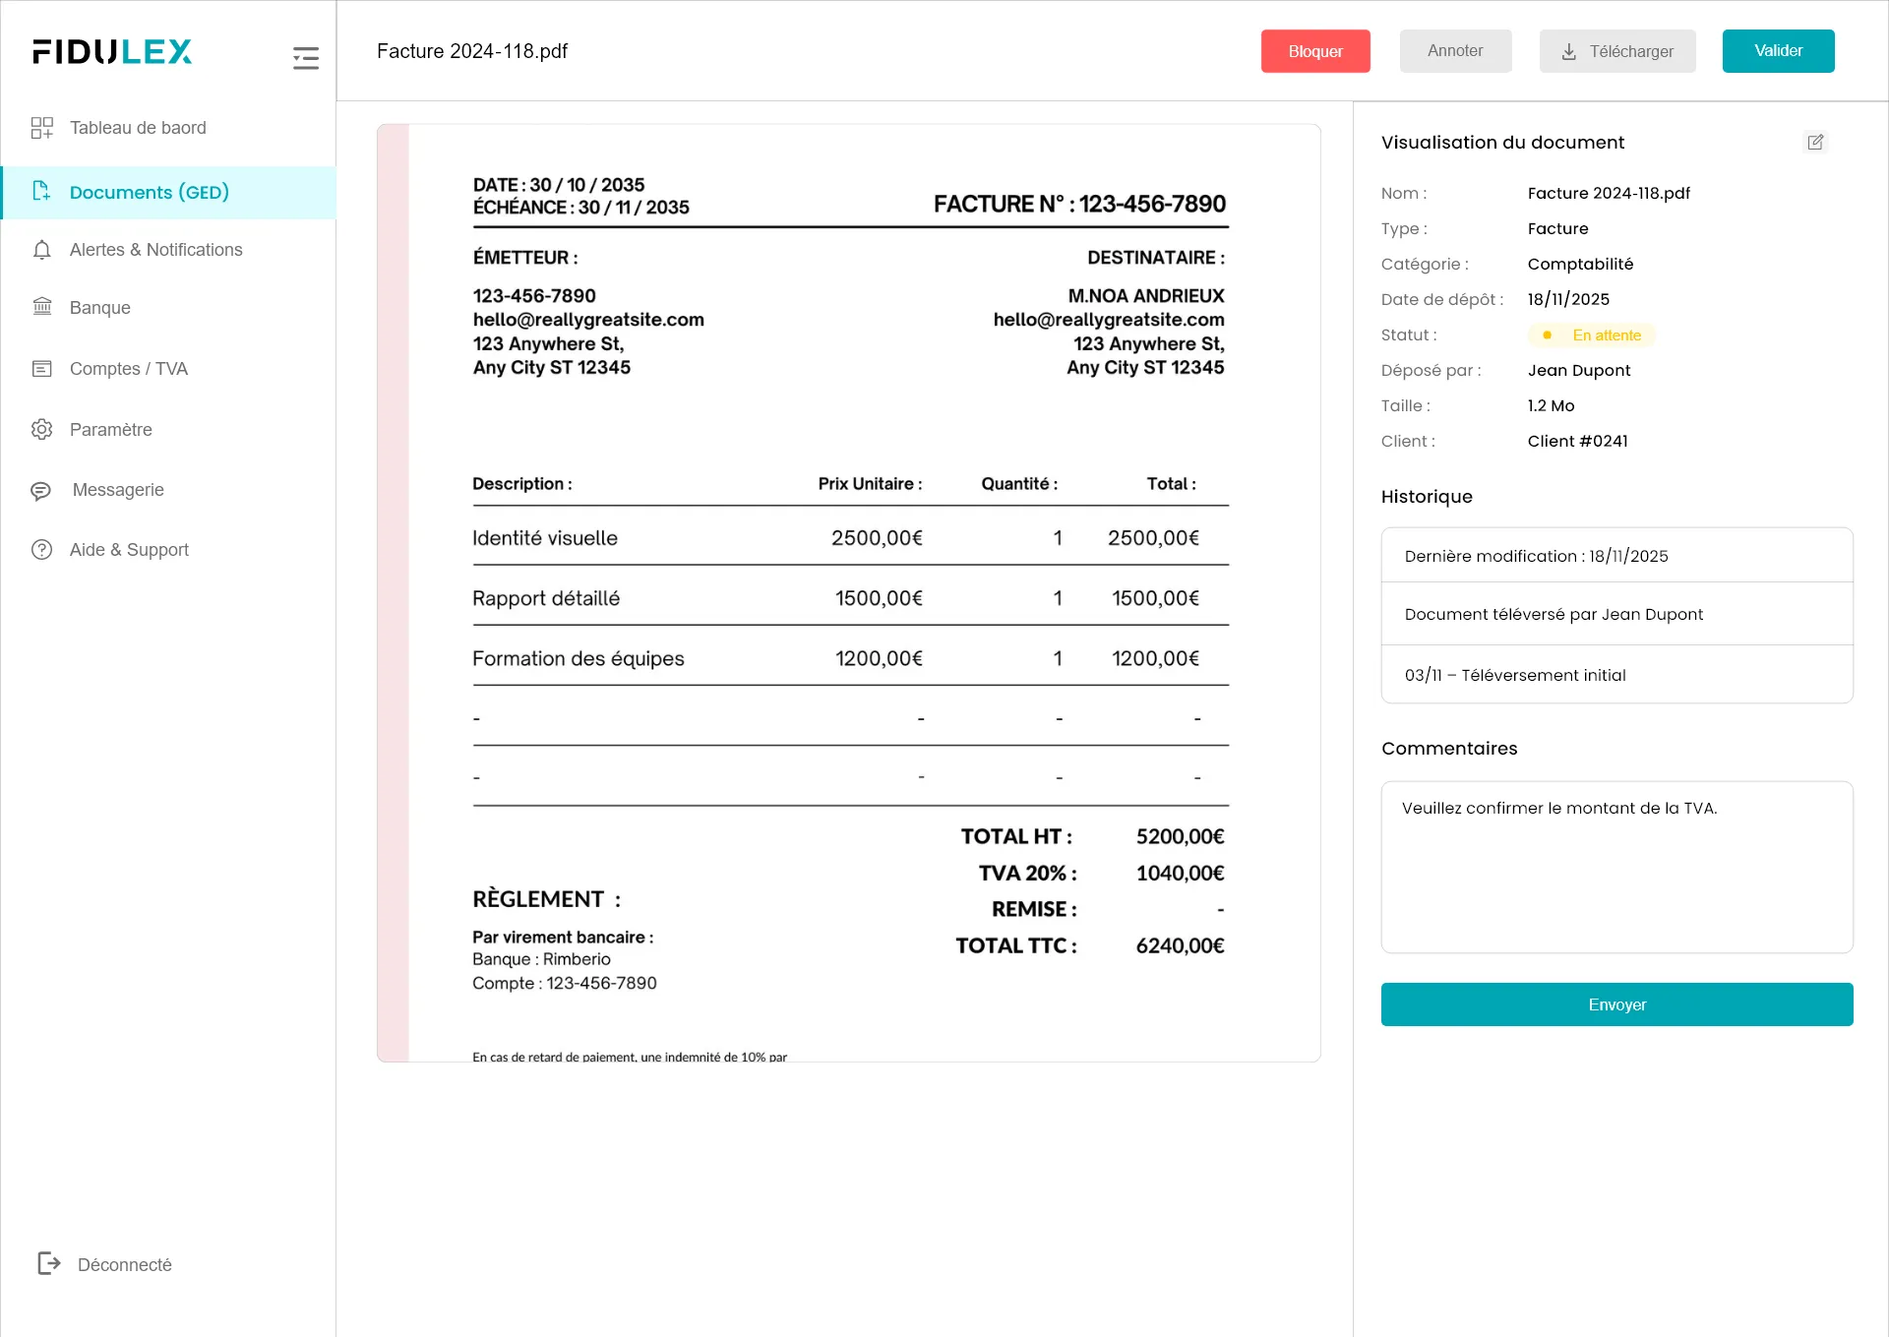
Task: Click the edit pencil icon in Visualisation panel
Action: (x=1815, y=143)
